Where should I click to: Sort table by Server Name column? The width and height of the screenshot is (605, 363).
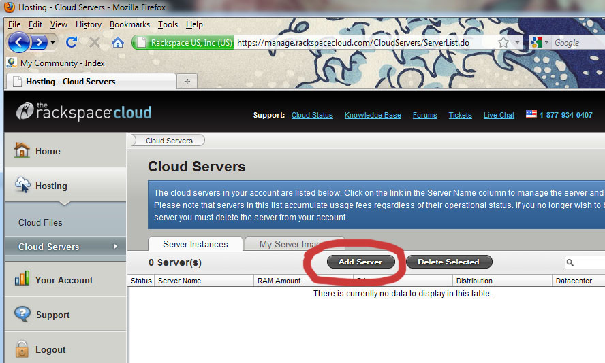pos(179,281)
